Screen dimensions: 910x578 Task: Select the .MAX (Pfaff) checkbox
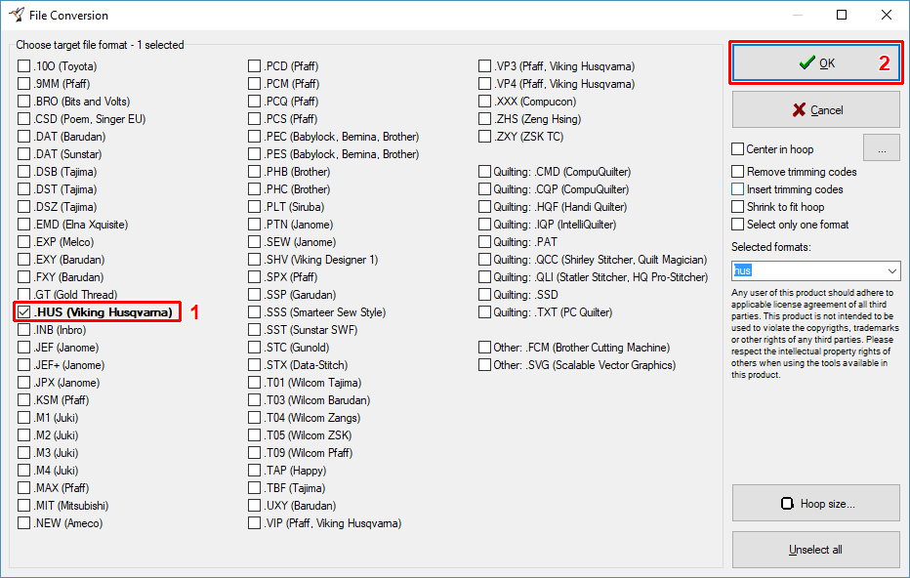click(x=23, y=487)
